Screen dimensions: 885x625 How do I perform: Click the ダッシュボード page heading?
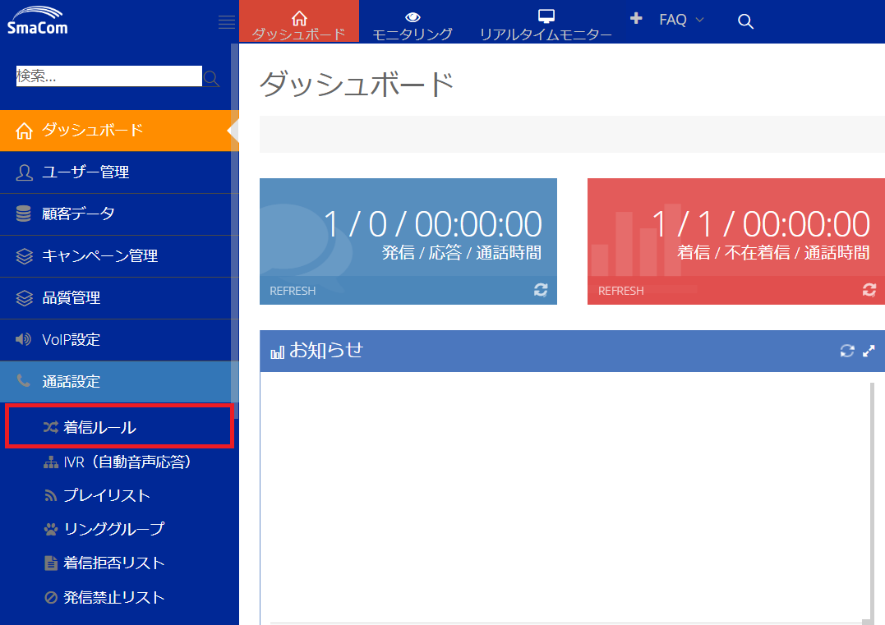pyautogui.click(x=357, y=84)
